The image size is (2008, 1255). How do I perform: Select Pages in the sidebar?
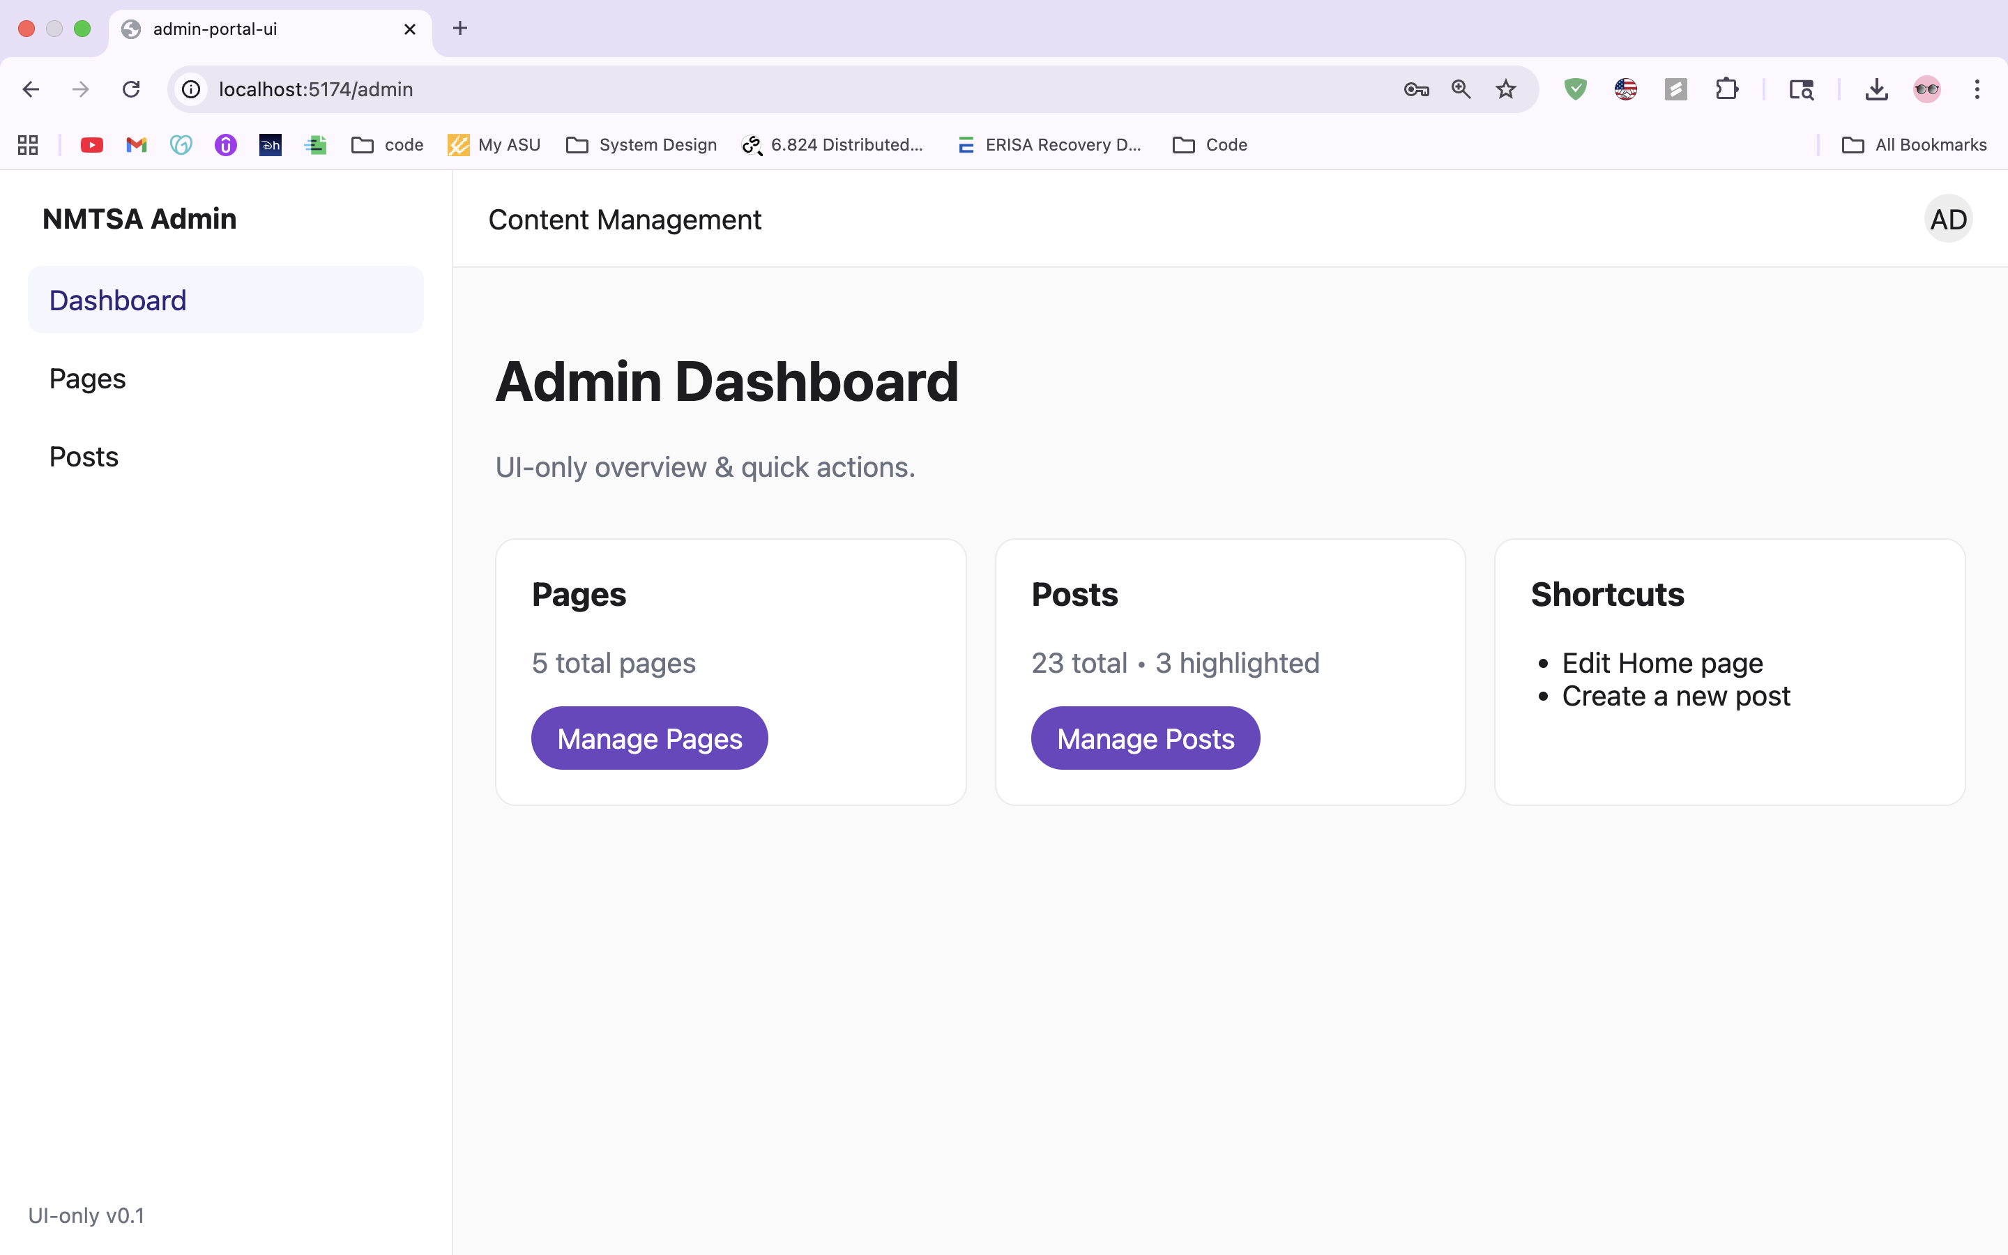(x=87, y=379)
